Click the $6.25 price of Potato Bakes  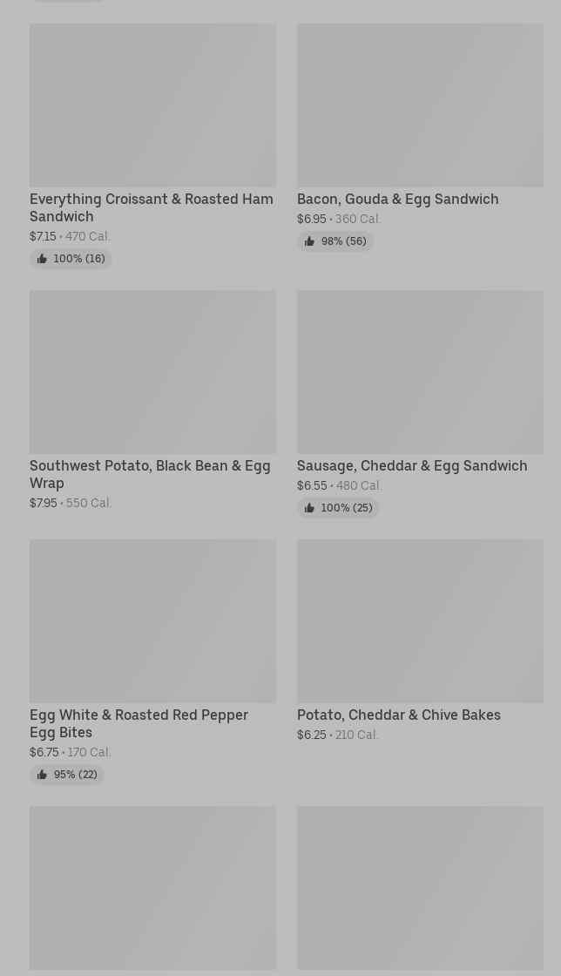tap(311, 735)
